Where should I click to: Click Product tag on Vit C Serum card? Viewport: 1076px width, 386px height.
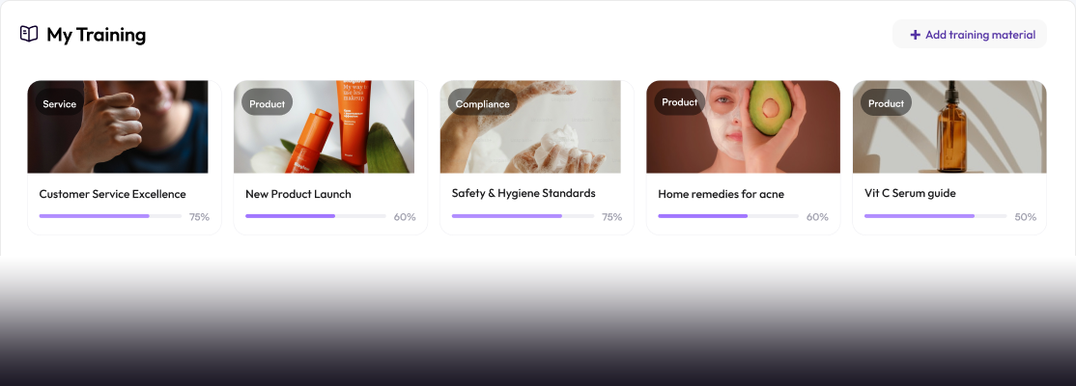[886, 103]
